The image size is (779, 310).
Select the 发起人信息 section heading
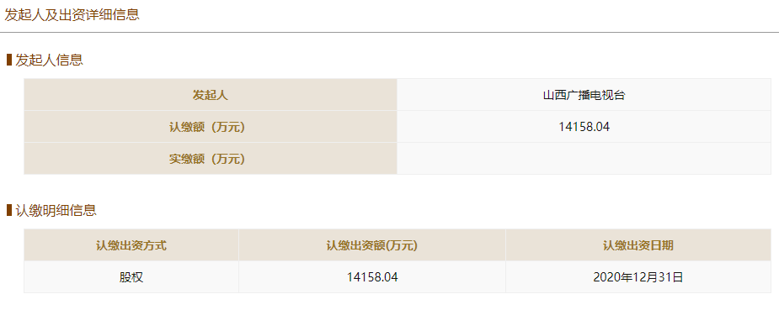49,60
